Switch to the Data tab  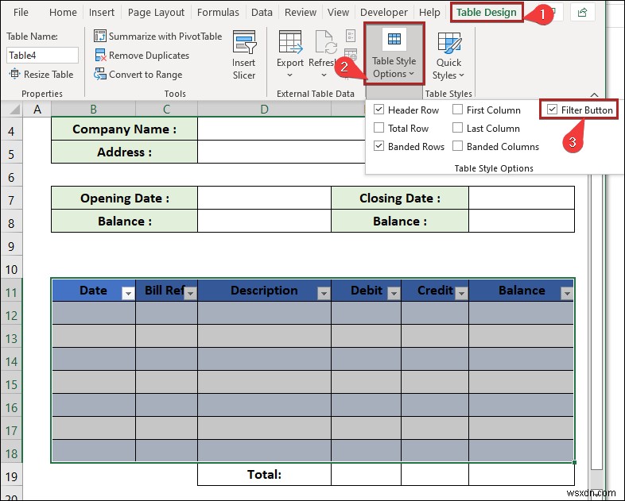[x=262, y=13]
